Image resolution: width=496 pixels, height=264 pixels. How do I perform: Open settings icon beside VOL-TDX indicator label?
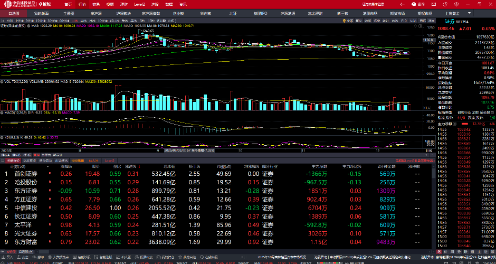2,82
